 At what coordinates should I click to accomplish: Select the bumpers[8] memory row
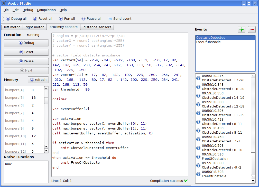click(24, 121)
